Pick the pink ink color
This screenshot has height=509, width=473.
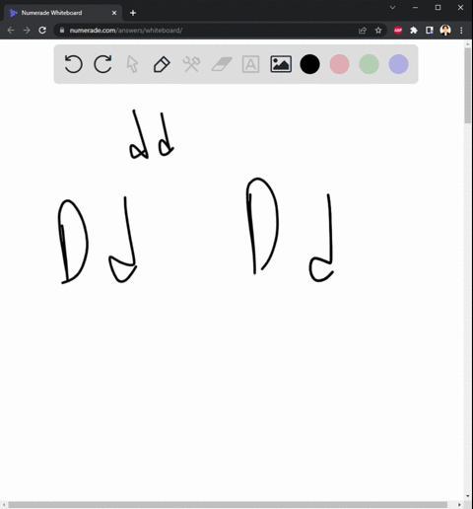click(339, 64)
